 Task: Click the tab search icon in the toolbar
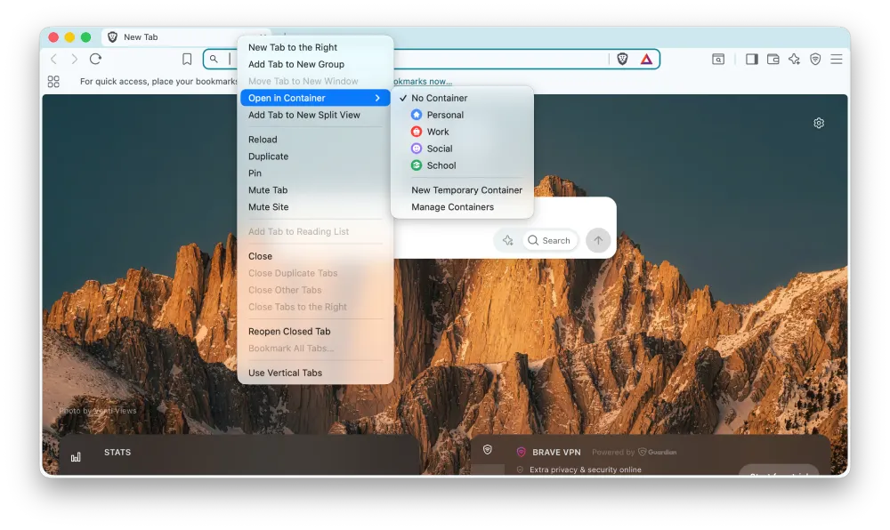718,59
